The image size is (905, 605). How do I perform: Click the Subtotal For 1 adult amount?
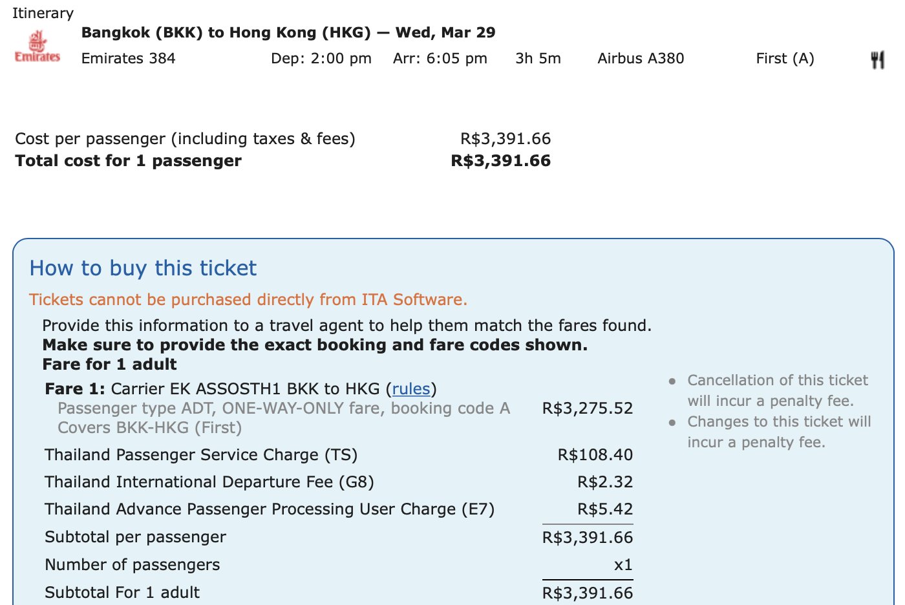pyautogui.click(x=588, y=593)
